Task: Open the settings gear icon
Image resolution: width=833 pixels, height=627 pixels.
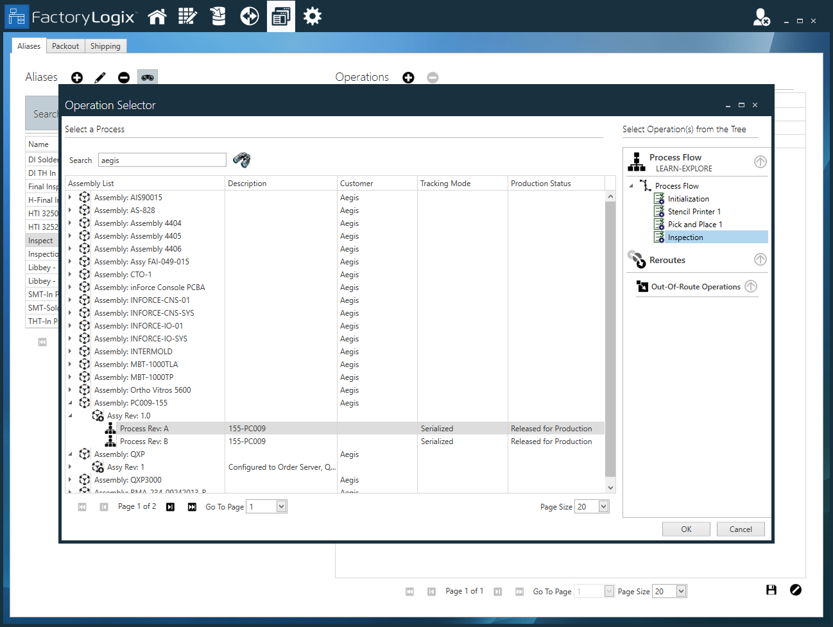Action: tap(312, 15)
